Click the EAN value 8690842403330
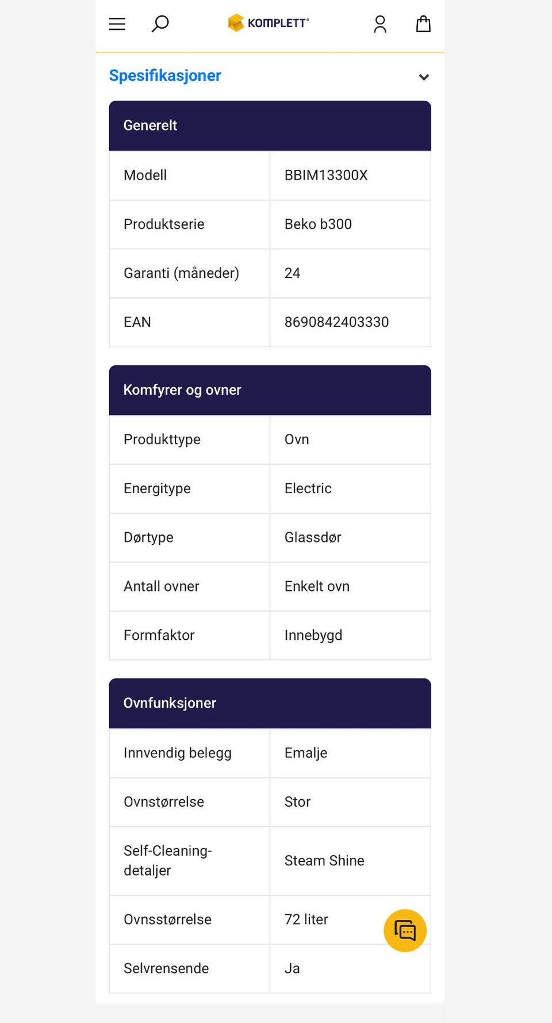The width and height of the screenshot is (552, 1023). click(337, 322)
